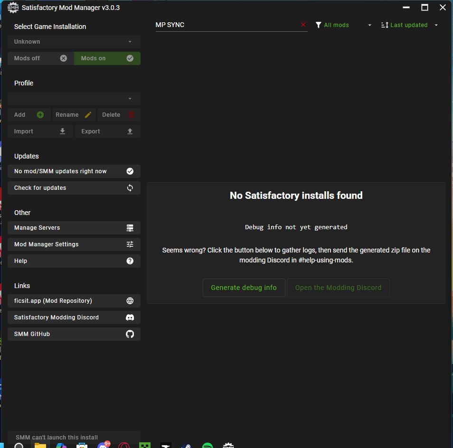The width and height of the screenshot is (453, 448).
Task: Open Steam from the taskbar
Action: click(187, 446)
